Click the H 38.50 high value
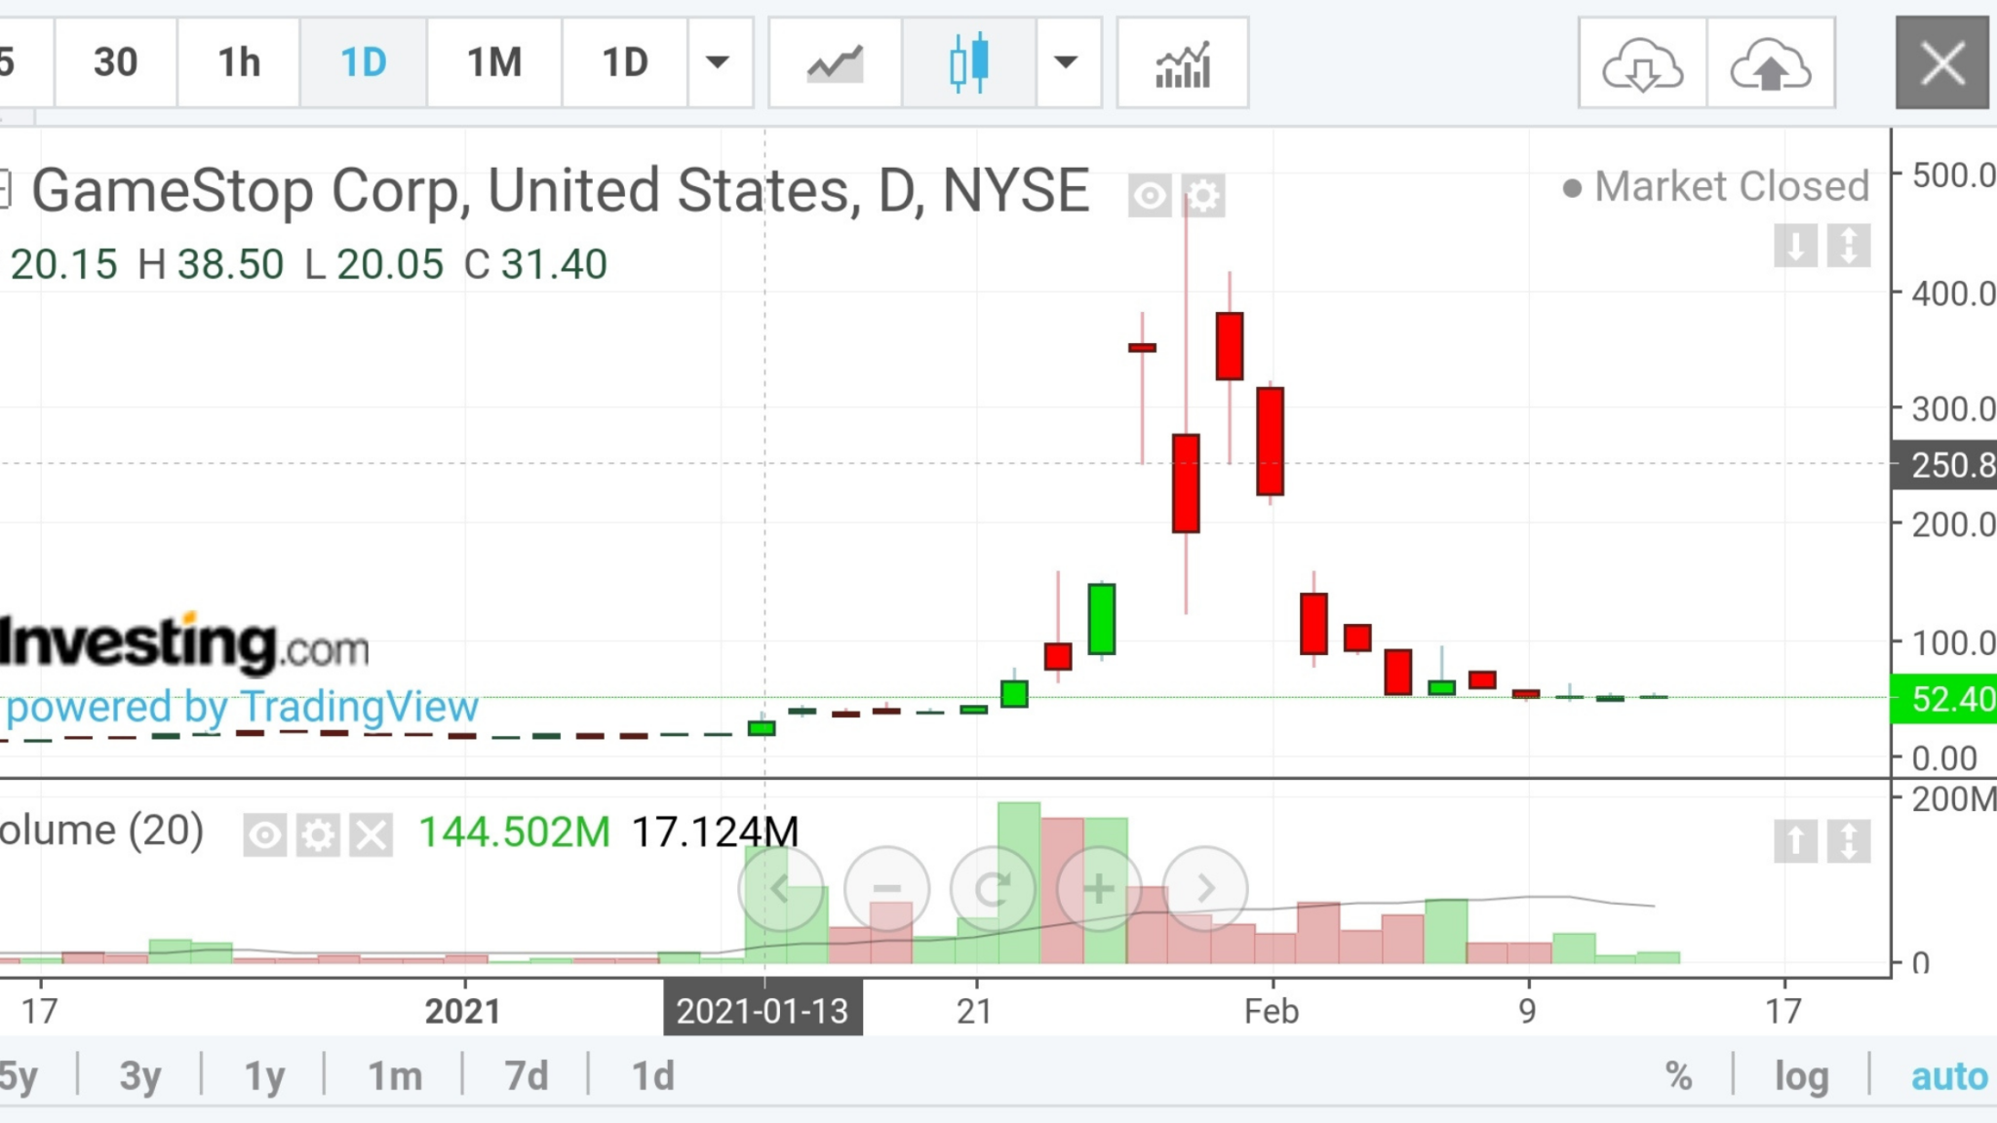 point(211,264)
